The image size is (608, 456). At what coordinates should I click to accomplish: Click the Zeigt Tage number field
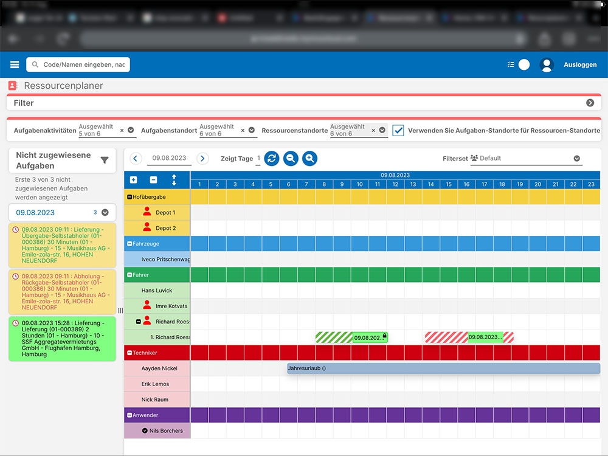(258, 158)
